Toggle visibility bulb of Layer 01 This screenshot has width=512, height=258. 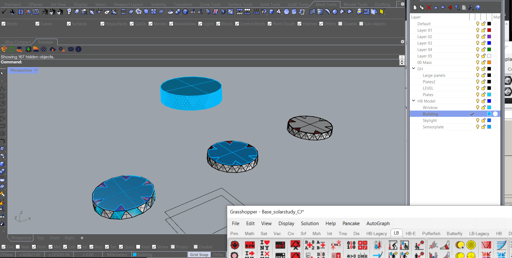pyautogui.click(x=478, y=30)
